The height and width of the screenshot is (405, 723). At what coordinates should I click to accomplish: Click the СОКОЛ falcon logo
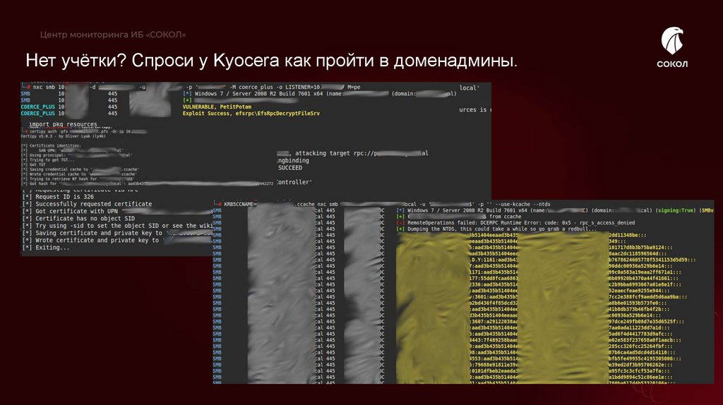[672, 47]
